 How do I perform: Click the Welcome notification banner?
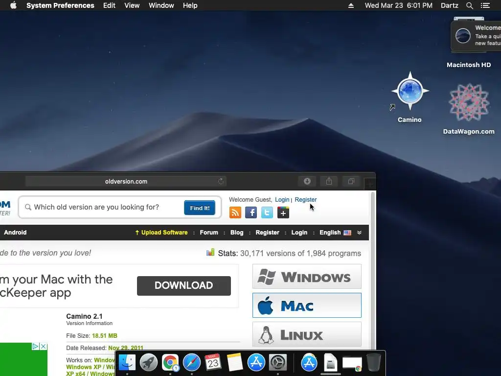476,35
